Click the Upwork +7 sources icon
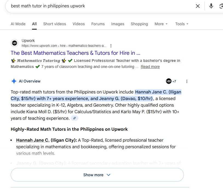Viewport: 223px width, 191px height. pos(171,81)
